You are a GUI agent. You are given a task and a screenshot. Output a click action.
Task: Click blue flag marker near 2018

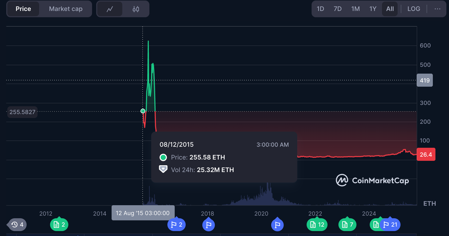pos(209,225)
